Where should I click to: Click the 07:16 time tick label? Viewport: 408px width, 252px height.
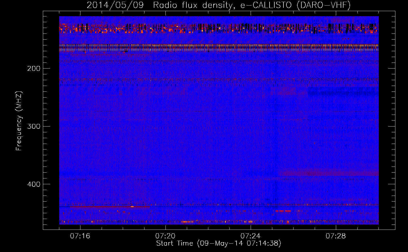click(80, 236)
